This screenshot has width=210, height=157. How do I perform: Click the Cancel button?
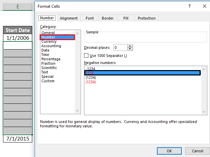pyautogui.click(x=197, y=151)
